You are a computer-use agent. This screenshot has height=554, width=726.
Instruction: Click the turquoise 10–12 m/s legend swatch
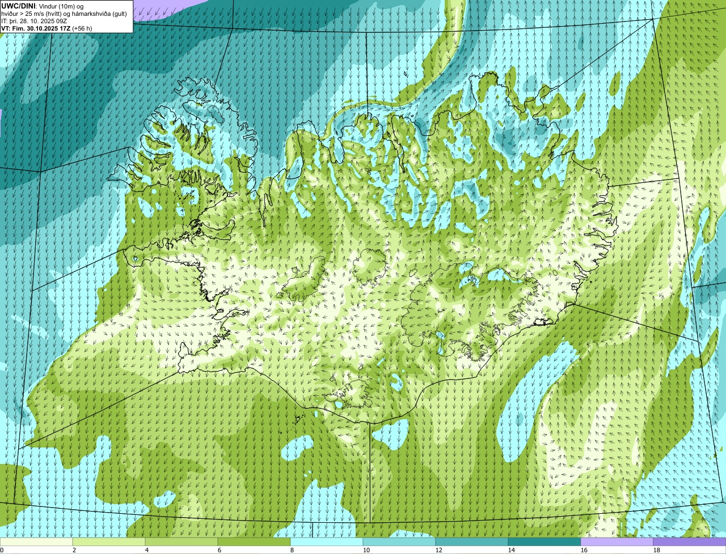pos(399,542)
